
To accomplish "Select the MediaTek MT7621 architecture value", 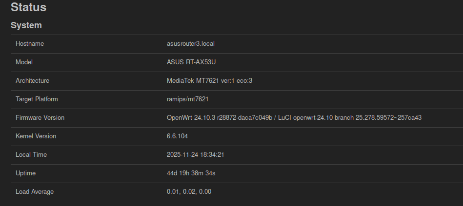I will [x=209, y=81].
